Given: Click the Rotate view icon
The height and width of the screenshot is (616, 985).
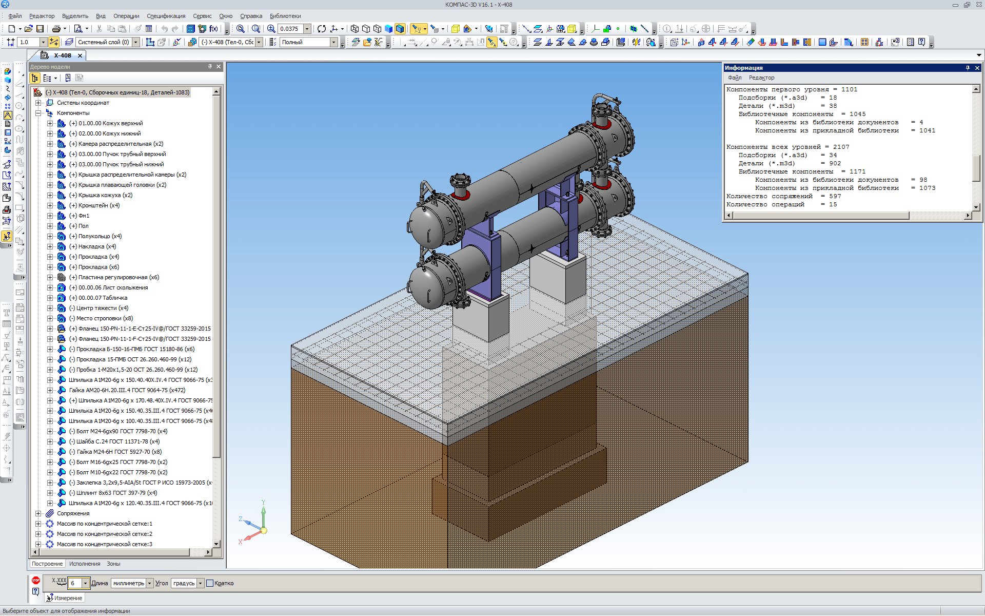Looking at the screenshot, I should point(322,29).
